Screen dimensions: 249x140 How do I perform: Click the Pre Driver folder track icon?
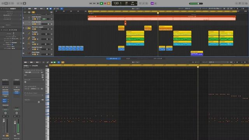click(x=29, y=28)
